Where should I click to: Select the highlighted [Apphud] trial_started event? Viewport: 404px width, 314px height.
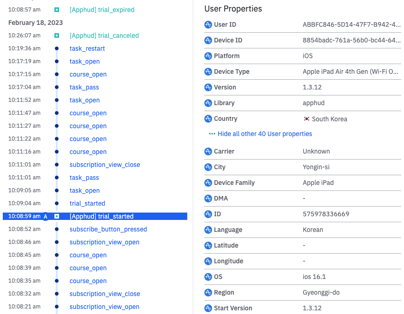(101, 216)
